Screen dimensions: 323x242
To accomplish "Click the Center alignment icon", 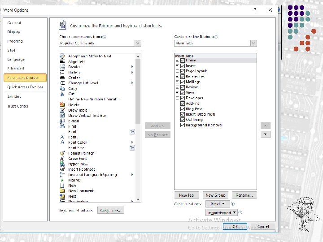I will tap(62, 78).
